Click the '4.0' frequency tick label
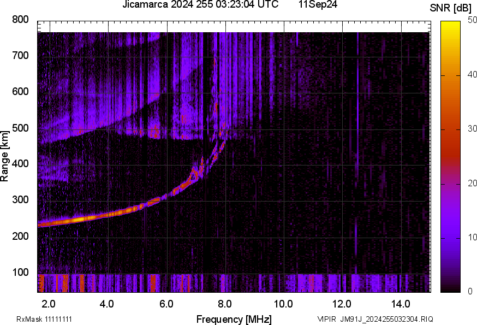Image resolution: width=477 pixels, height=325 pixels. (x=107, y=304)
